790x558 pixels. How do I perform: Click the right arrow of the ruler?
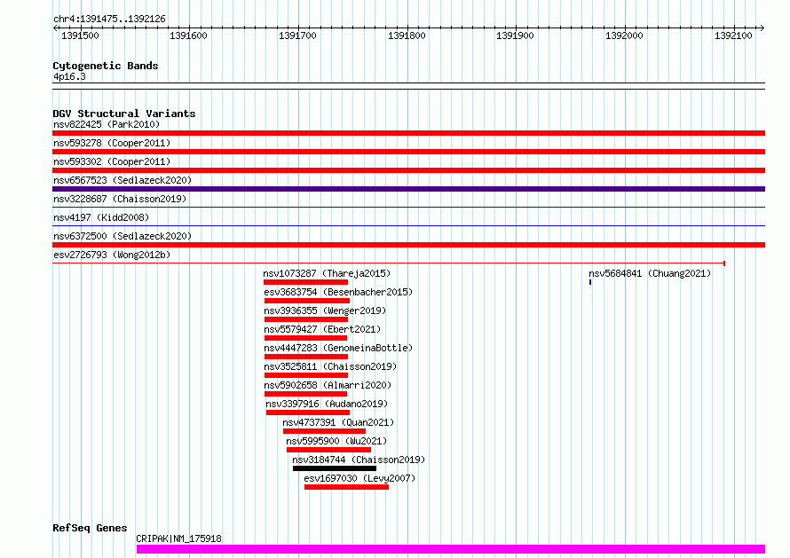pyautogui.click(x=762, y=28)
